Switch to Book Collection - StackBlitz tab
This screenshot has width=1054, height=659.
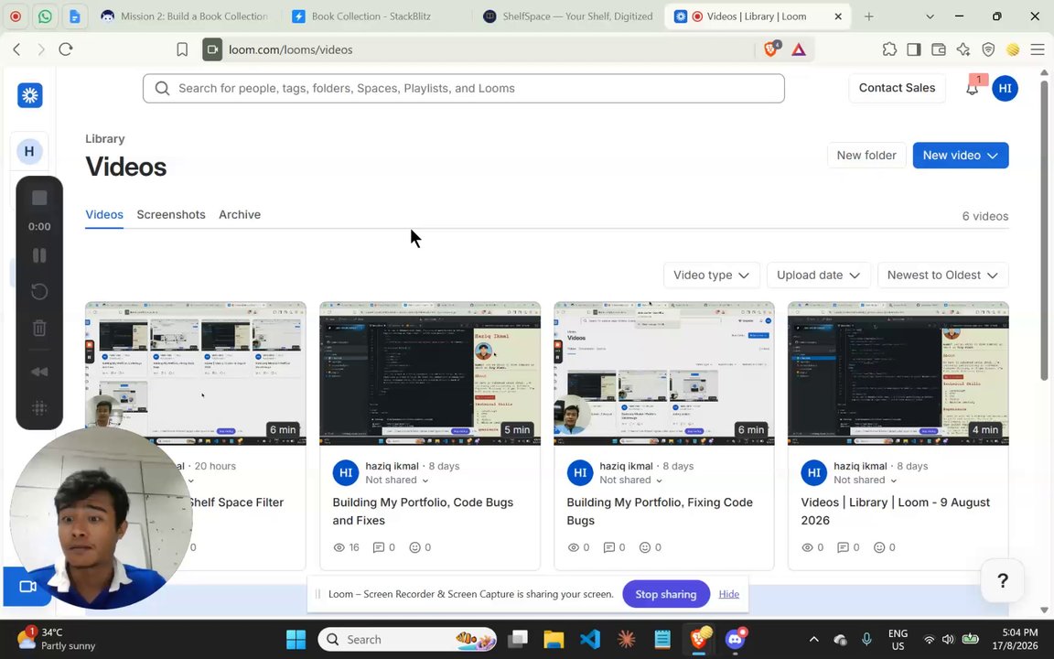370,16
